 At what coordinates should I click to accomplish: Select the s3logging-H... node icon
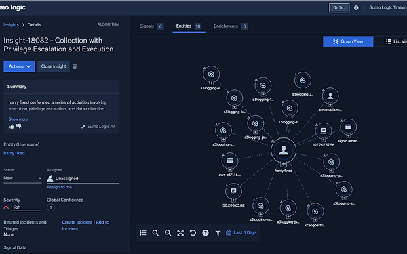[x=290, y=108]
